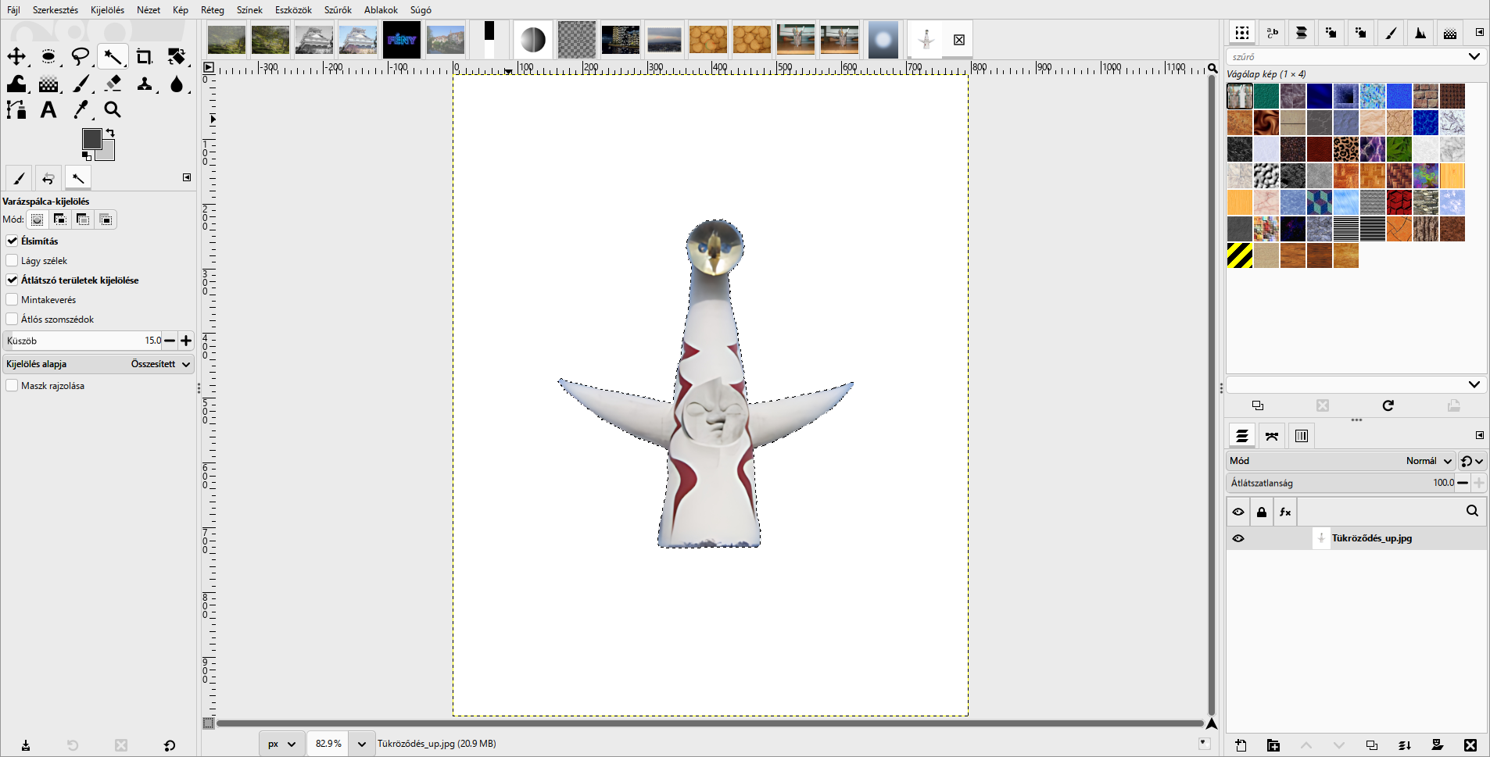Select the Color Picker eyedropper tool

coord(81,110)
